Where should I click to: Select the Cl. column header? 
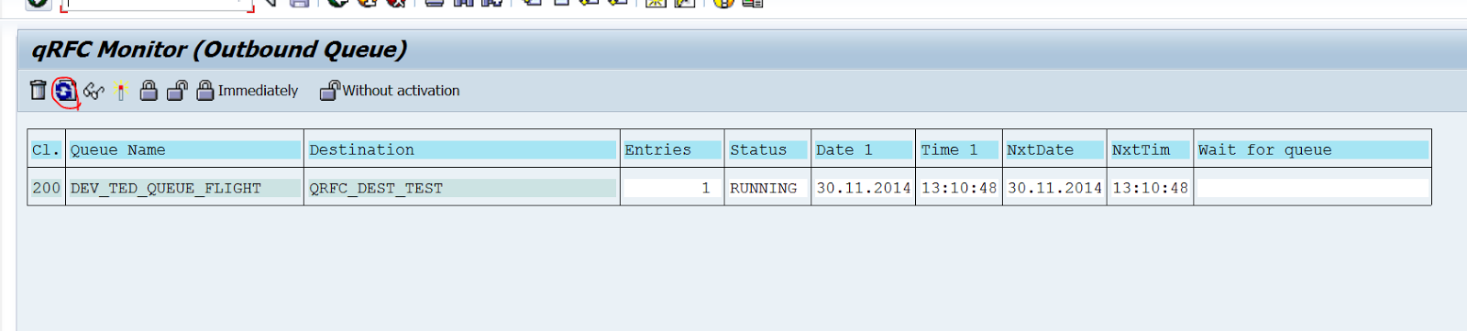46,149
